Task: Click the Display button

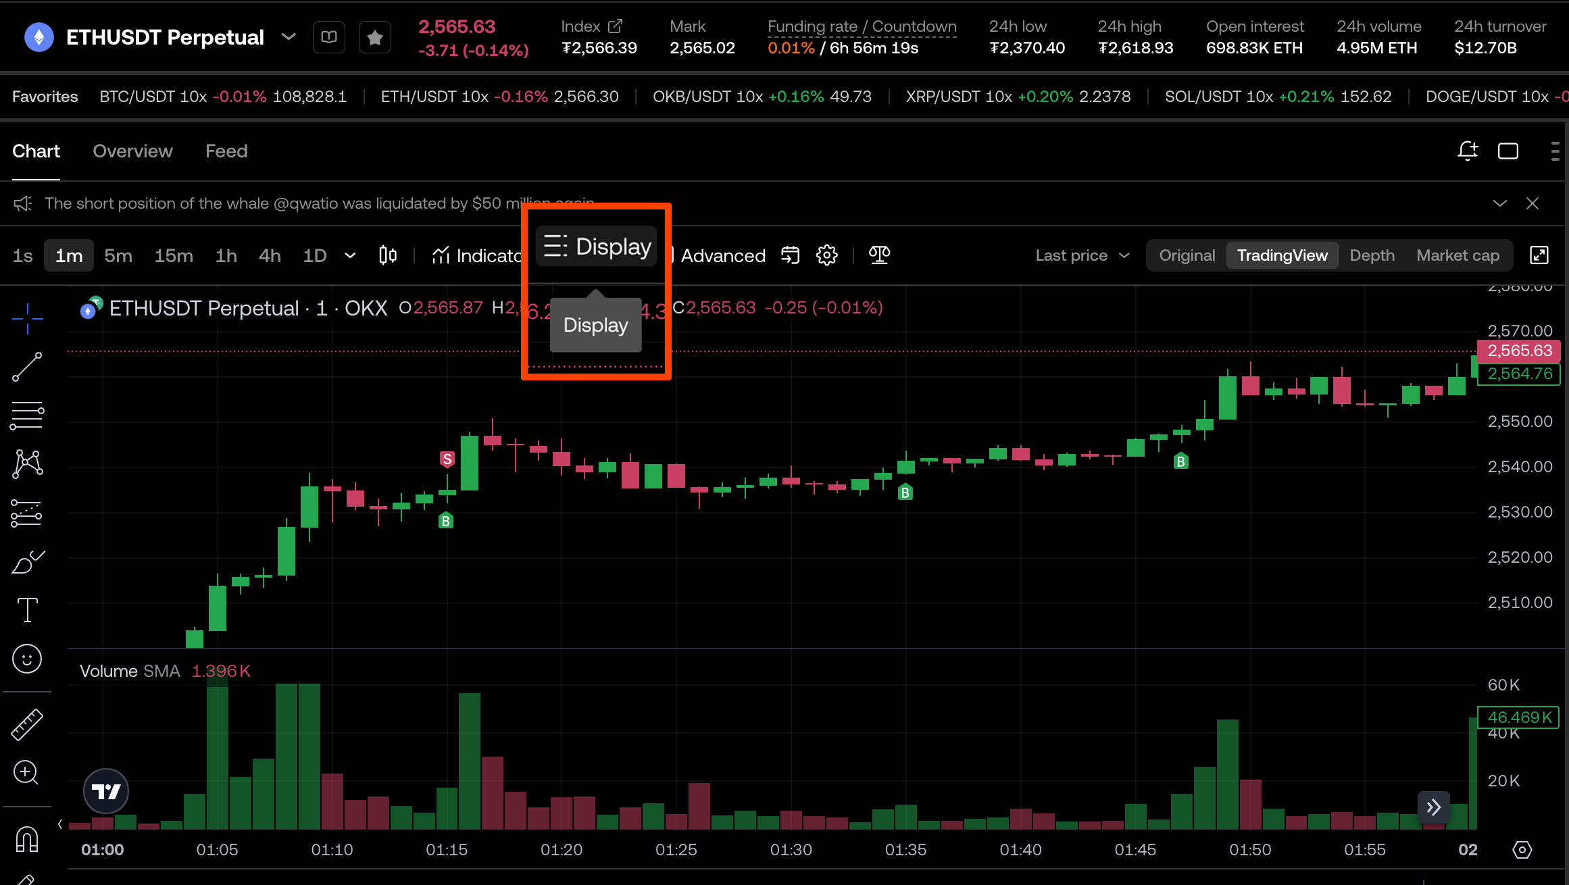Action: tap(597, 247)
